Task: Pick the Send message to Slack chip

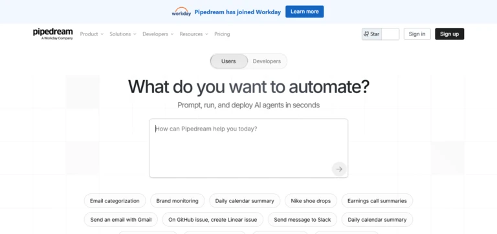Action: coord(302,219)
